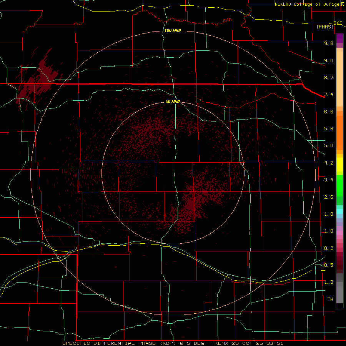Viewport: 346px width, 346px height.
Task: Click the purple top segment of color bar
Action: click(x=339, y=38)
